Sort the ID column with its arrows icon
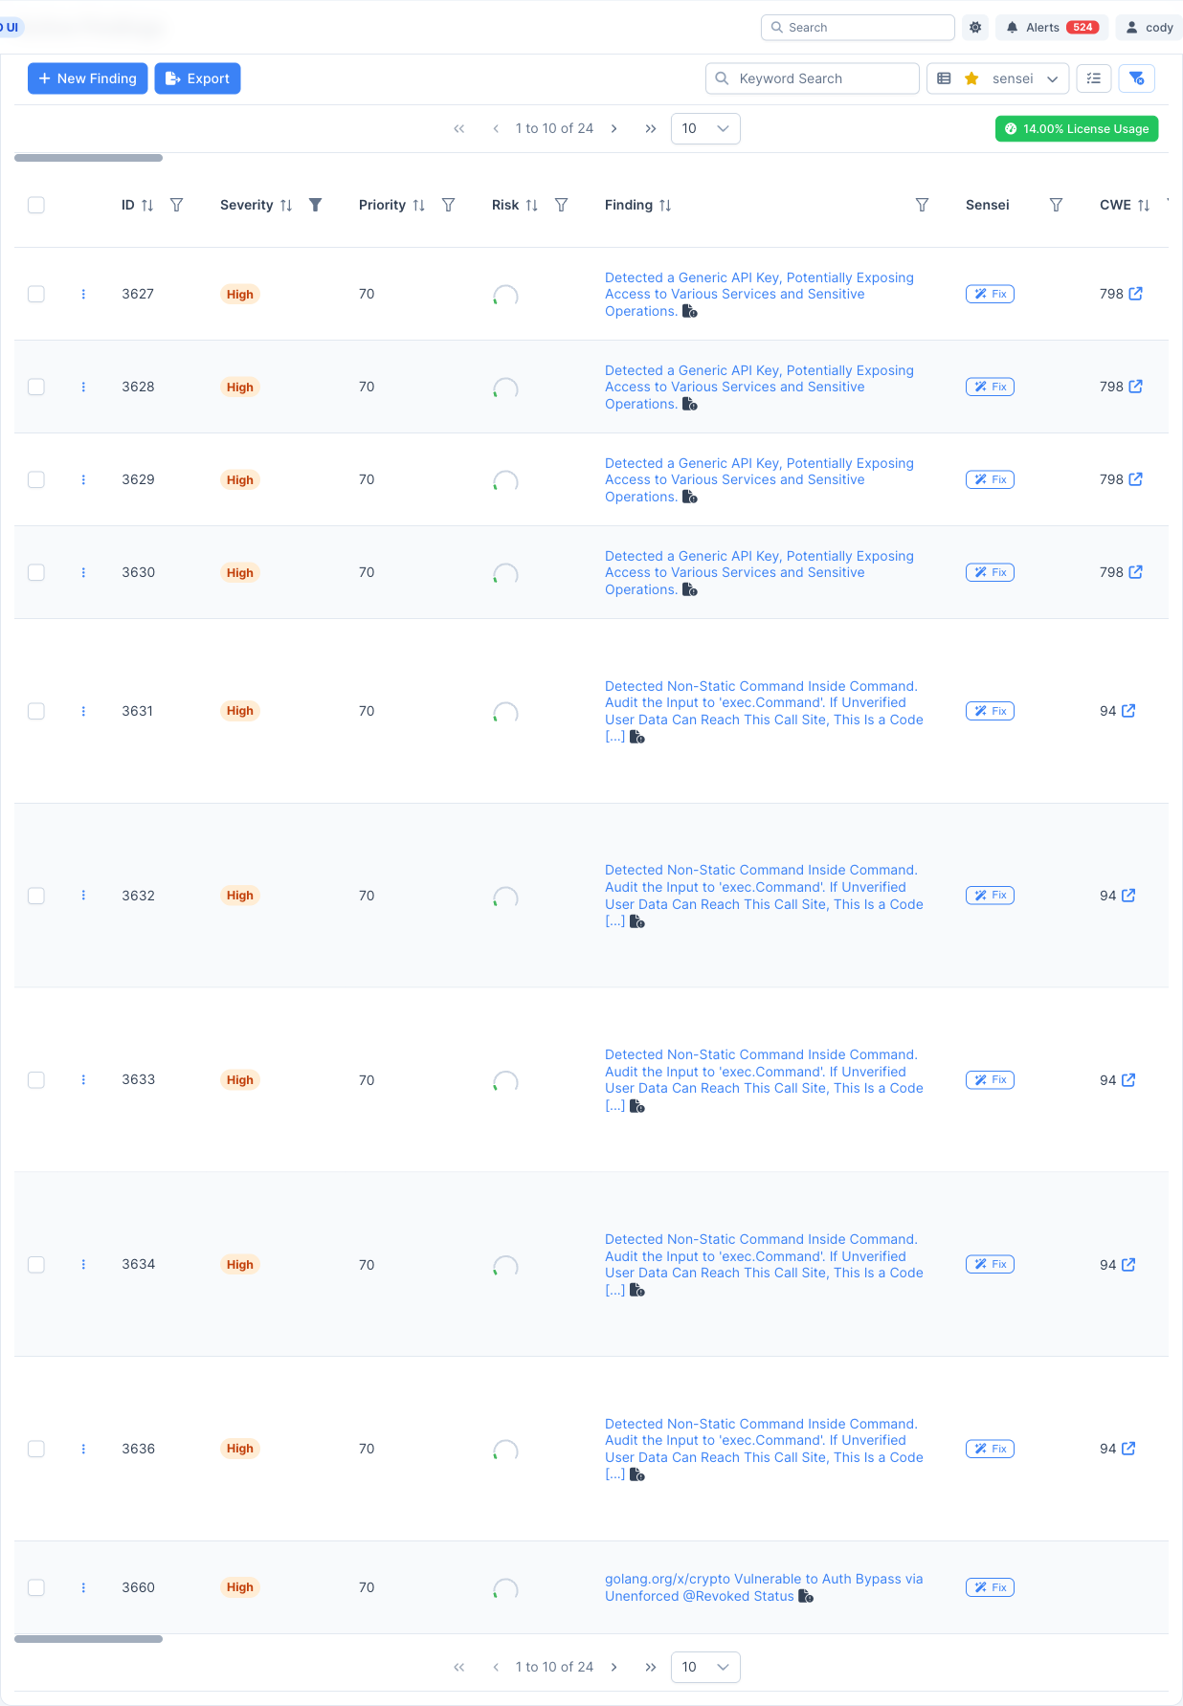The image size is (1183, 1706). click(x=147, y=206)
